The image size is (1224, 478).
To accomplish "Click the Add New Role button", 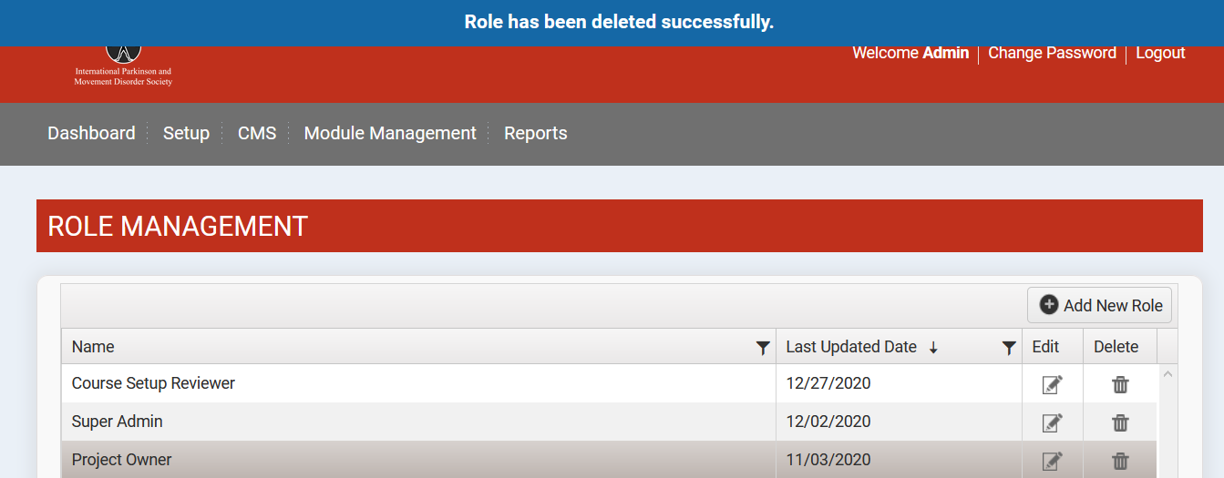I will tap(1100, 305).
